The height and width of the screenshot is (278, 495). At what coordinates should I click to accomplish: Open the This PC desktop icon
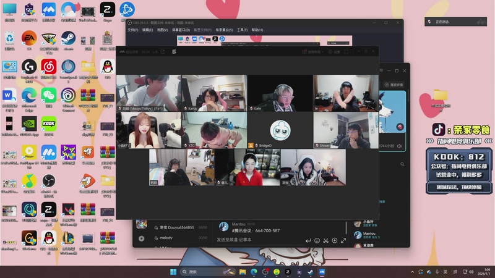coord(9,11)
